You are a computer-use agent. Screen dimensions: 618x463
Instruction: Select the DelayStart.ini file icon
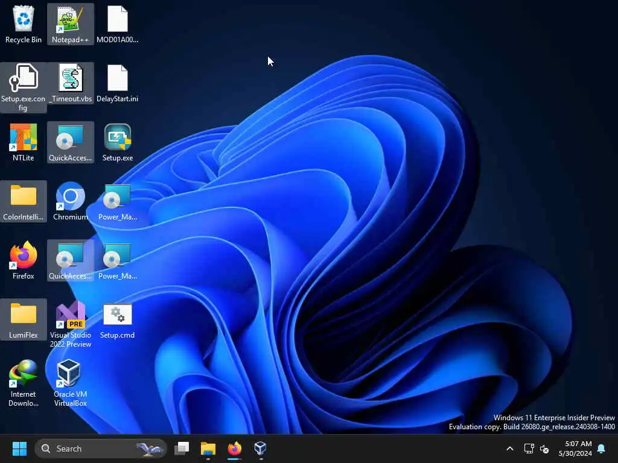pos(118,83)
